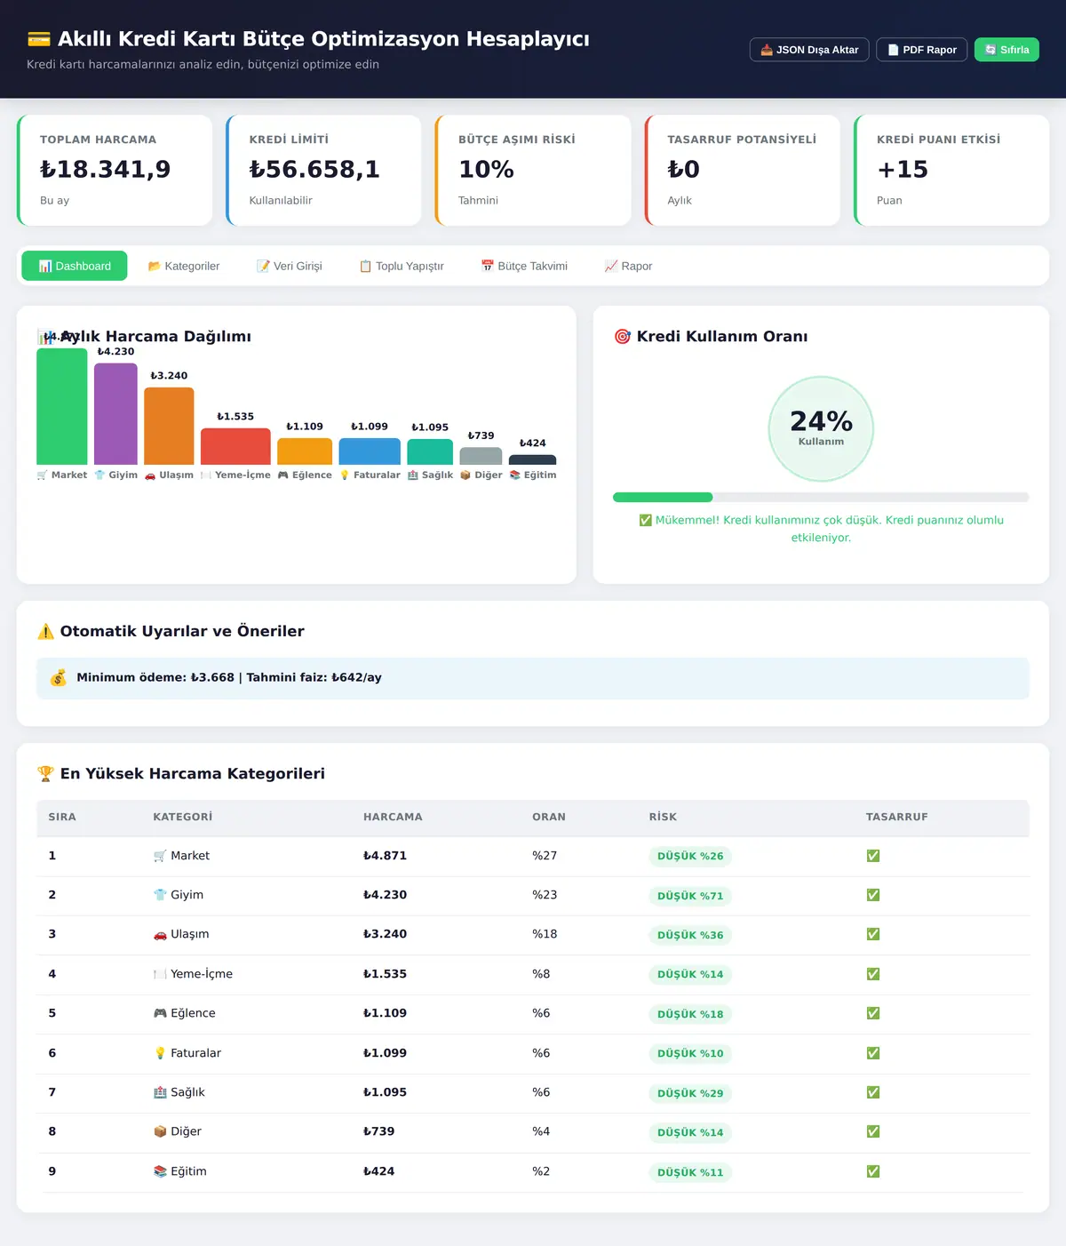Click the Toplam Harcama card
This screenshot has width=1066, height=1246.
(115, 170)
